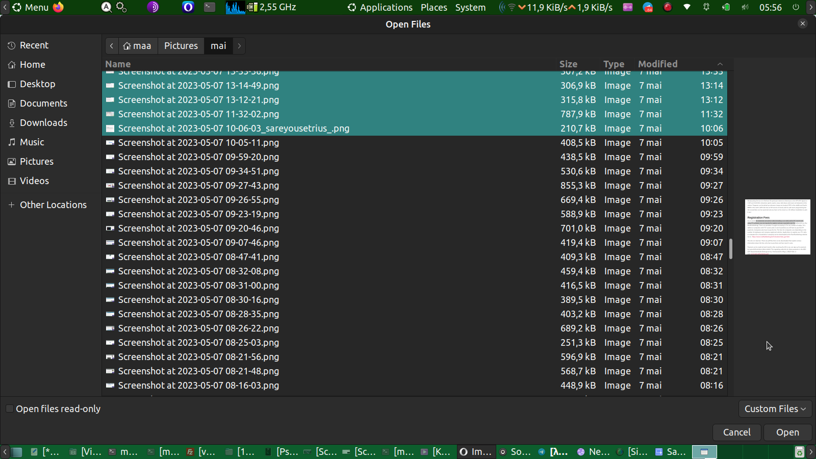This screenshot has width=816, height=459.
Task: Click the notification bell icon in panel
Action: [x=706, y=7]
